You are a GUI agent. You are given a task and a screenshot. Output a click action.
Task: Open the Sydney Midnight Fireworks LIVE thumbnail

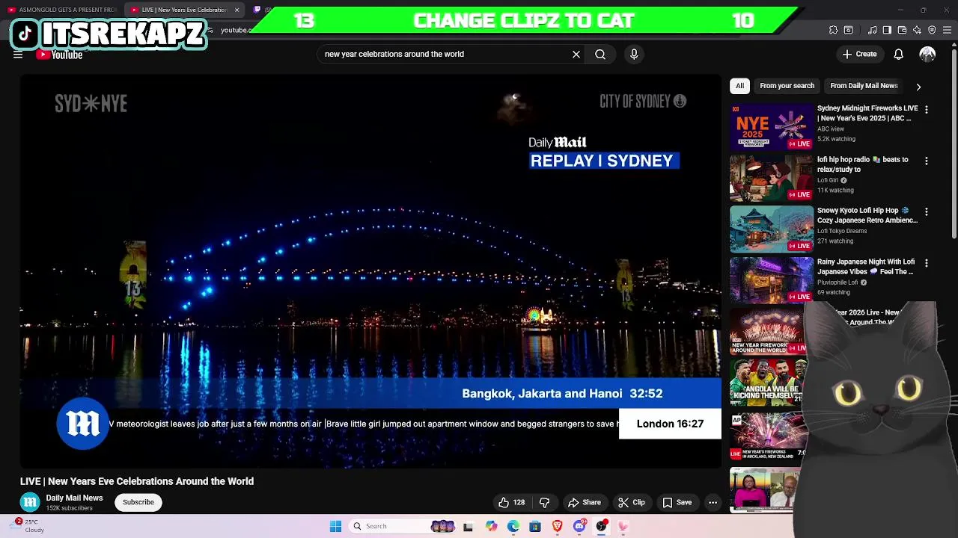tap(772, 127)
